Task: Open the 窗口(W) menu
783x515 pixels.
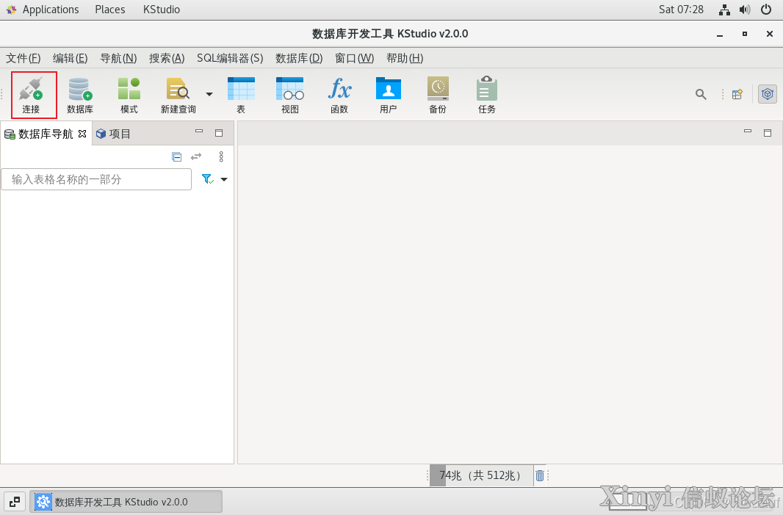Action: point(355,59)
